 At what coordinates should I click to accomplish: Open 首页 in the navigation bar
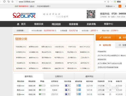coord(23,24)
